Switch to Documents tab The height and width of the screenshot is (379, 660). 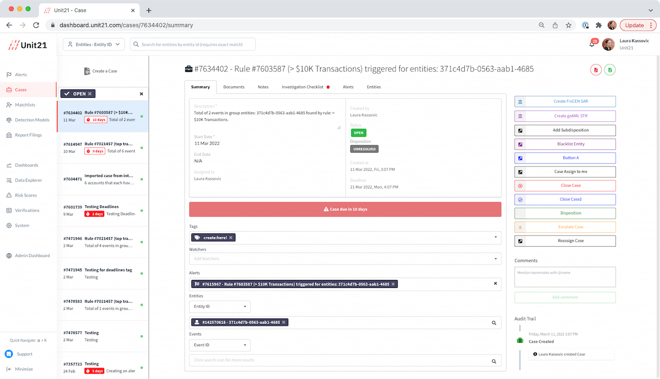234,87
